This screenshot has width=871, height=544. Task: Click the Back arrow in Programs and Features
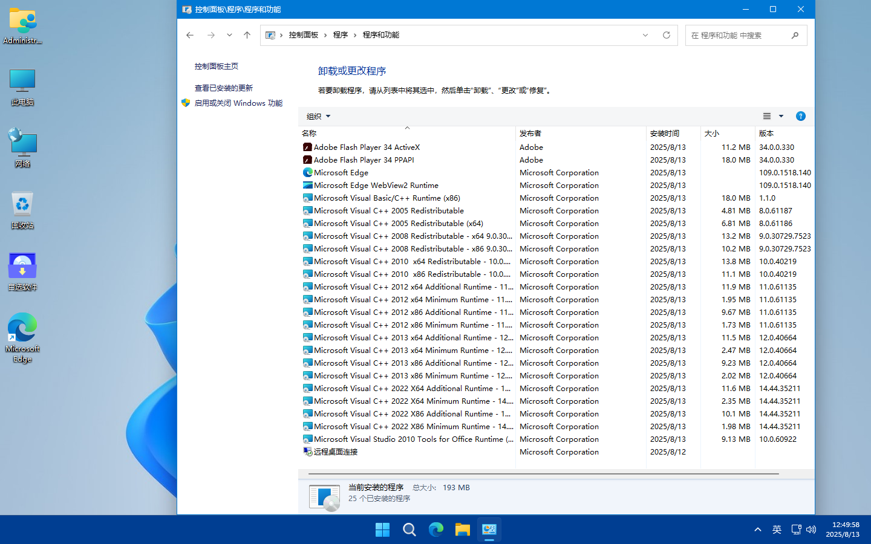click(x=190, y=35)
